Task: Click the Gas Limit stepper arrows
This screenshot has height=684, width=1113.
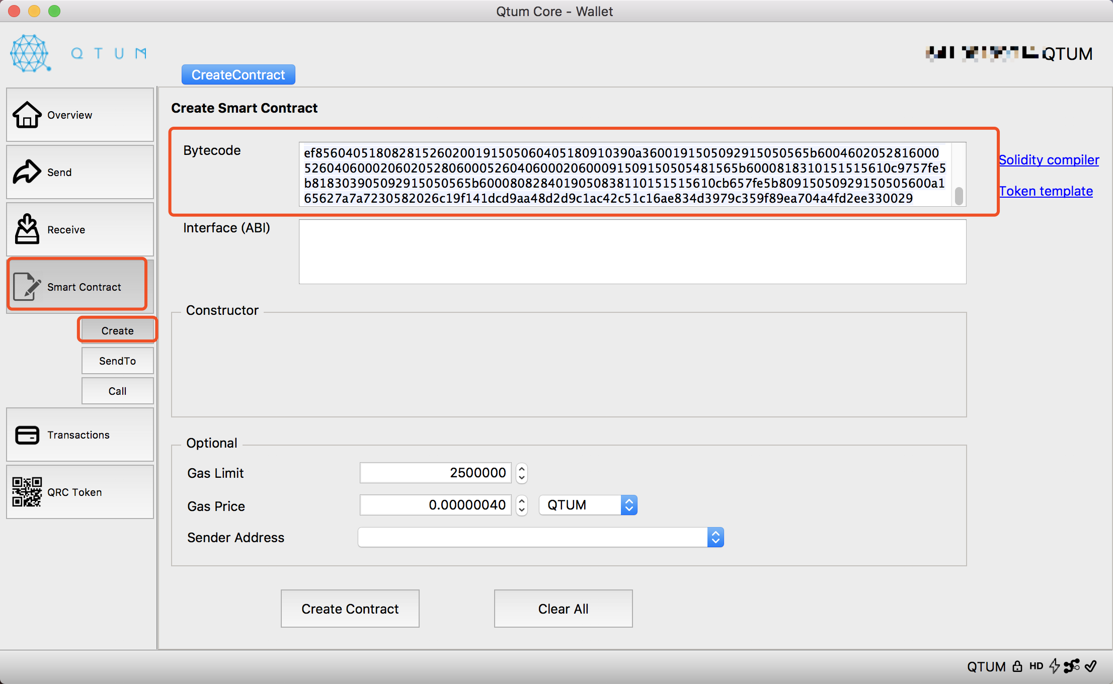Action: coord(522,473)
